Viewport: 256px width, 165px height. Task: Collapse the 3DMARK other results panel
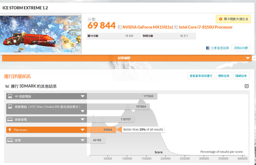point(247,86)
